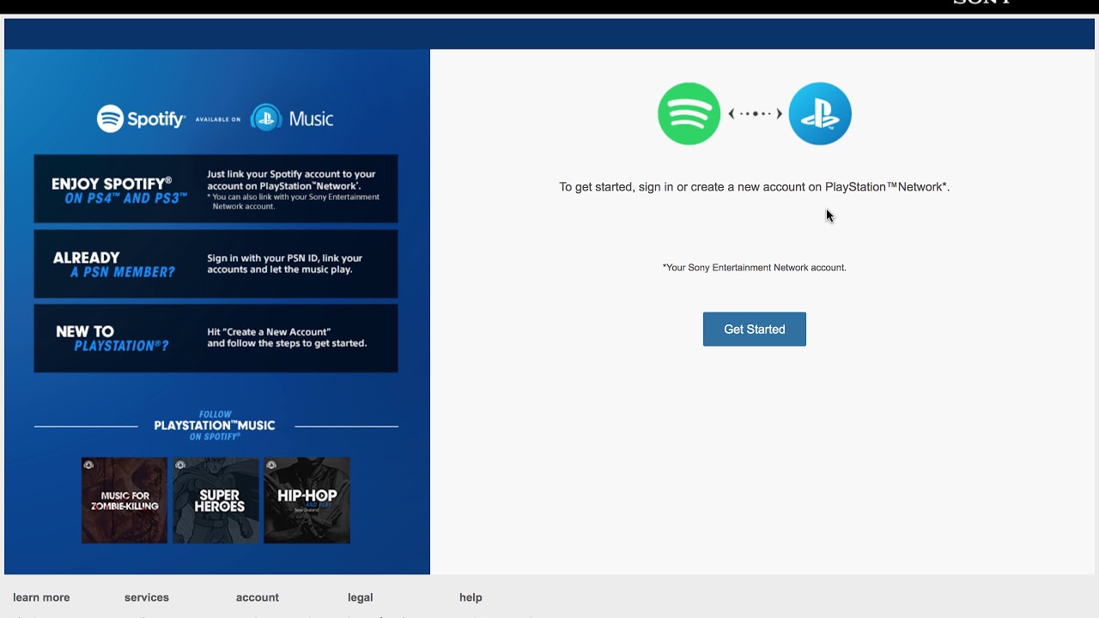Open the 'account' footer menu
Viewport: 1099px width, 618px height.
point(258,597)
